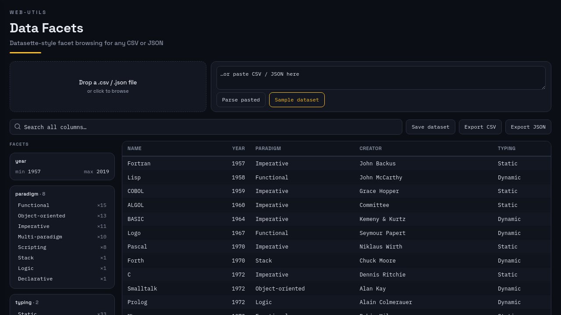Click creator cell Kemeny & Kurtz
The height and width of the screenshot is (315, 561).
[383, 219]
